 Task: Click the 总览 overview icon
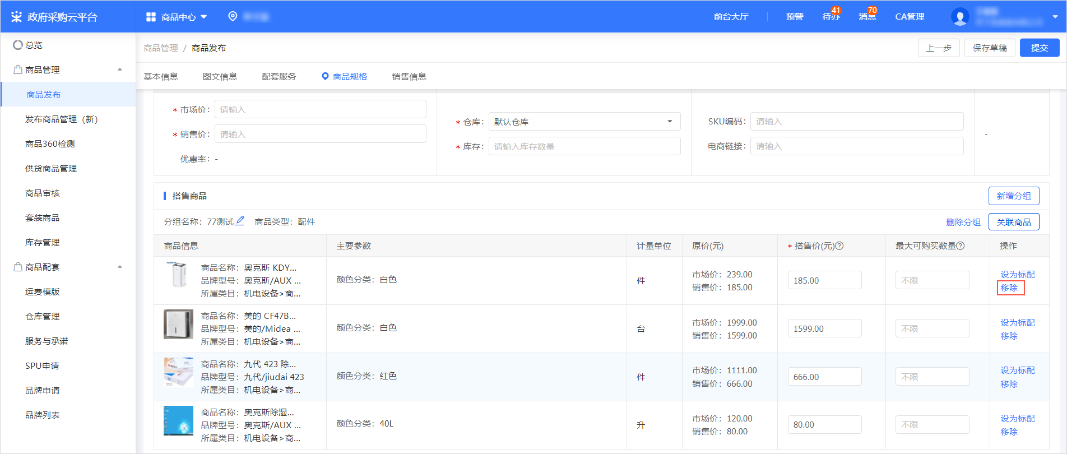click(x=18, y=45)
